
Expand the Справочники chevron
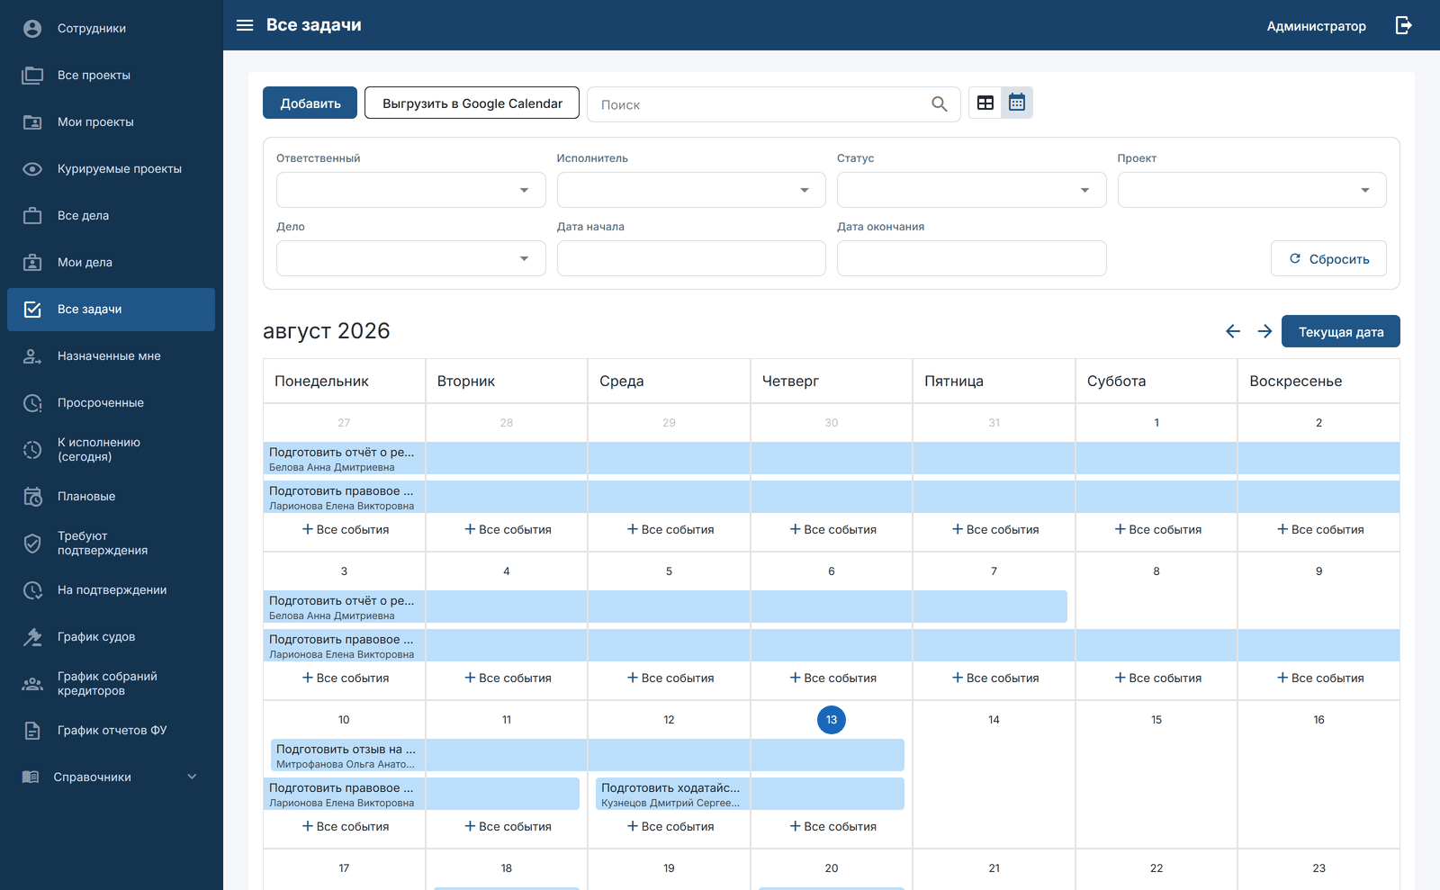(x=192, y=777)
